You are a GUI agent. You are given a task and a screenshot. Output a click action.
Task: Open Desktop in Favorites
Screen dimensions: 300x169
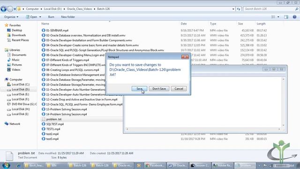[x=17, y=30]
